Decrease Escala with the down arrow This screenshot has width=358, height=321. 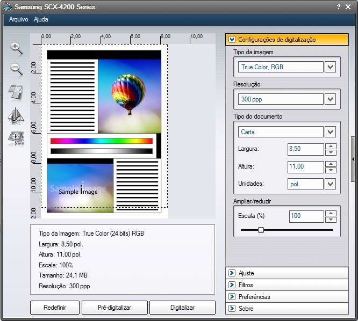pyautogui.click(x=331, y=220)
